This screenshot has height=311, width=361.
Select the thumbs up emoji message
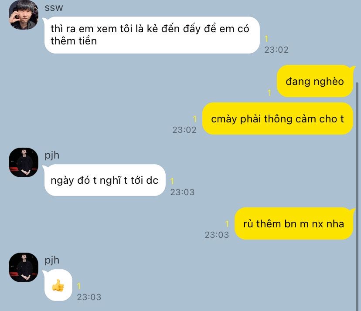tap(58, 285)
